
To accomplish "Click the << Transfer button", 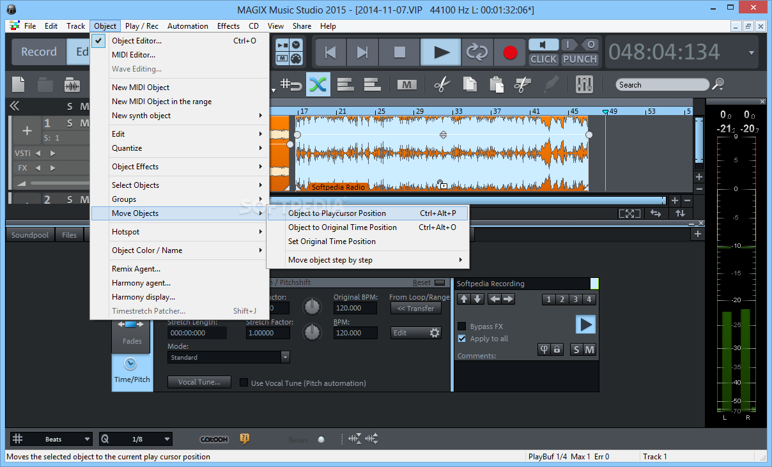I will [x=415, y=309].
